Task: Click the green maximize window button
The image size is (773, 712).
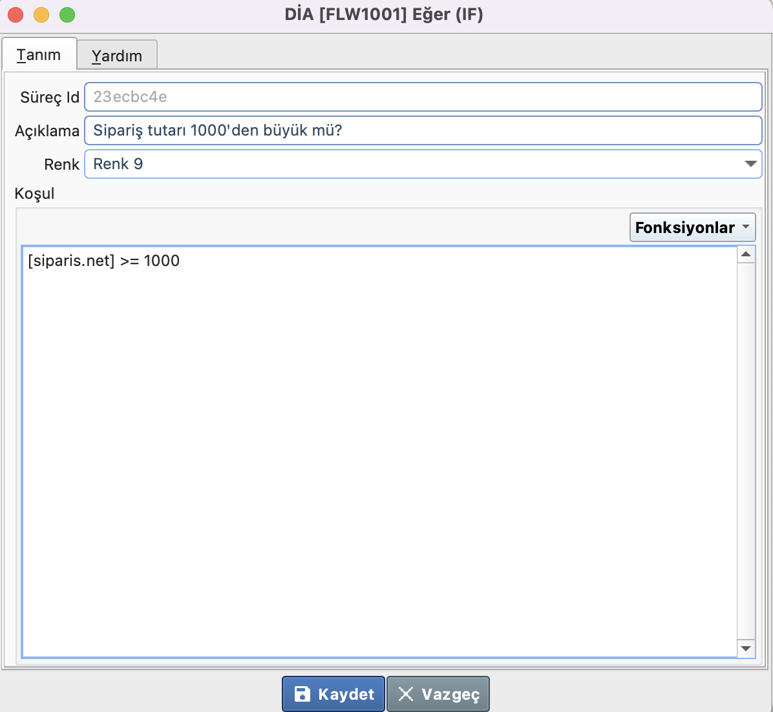Action: 67,15
